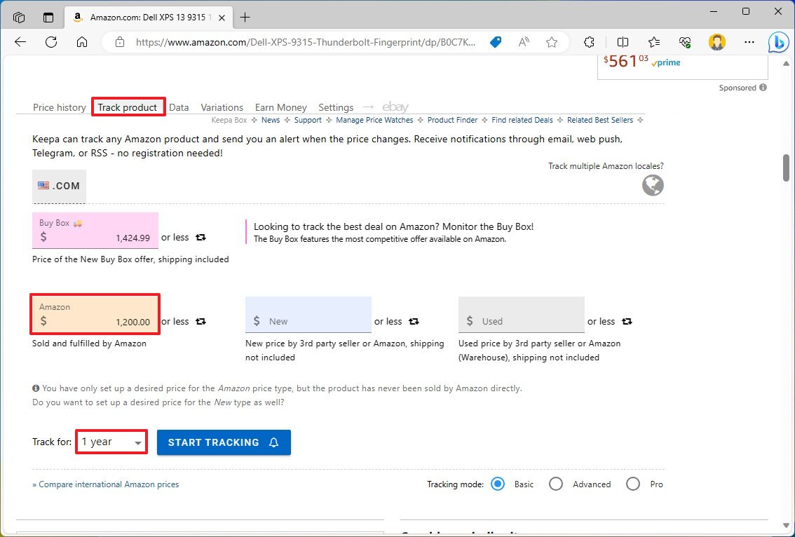Viewport: 795px width, 537px height.
Task: Click scrollbar down arrow at bottom
Action: coord(786,526)
